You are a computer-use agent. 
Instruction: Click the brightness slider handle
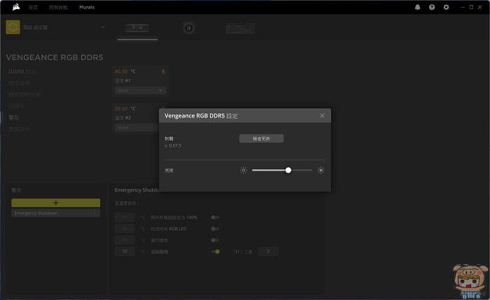click(x=288, y=170)
